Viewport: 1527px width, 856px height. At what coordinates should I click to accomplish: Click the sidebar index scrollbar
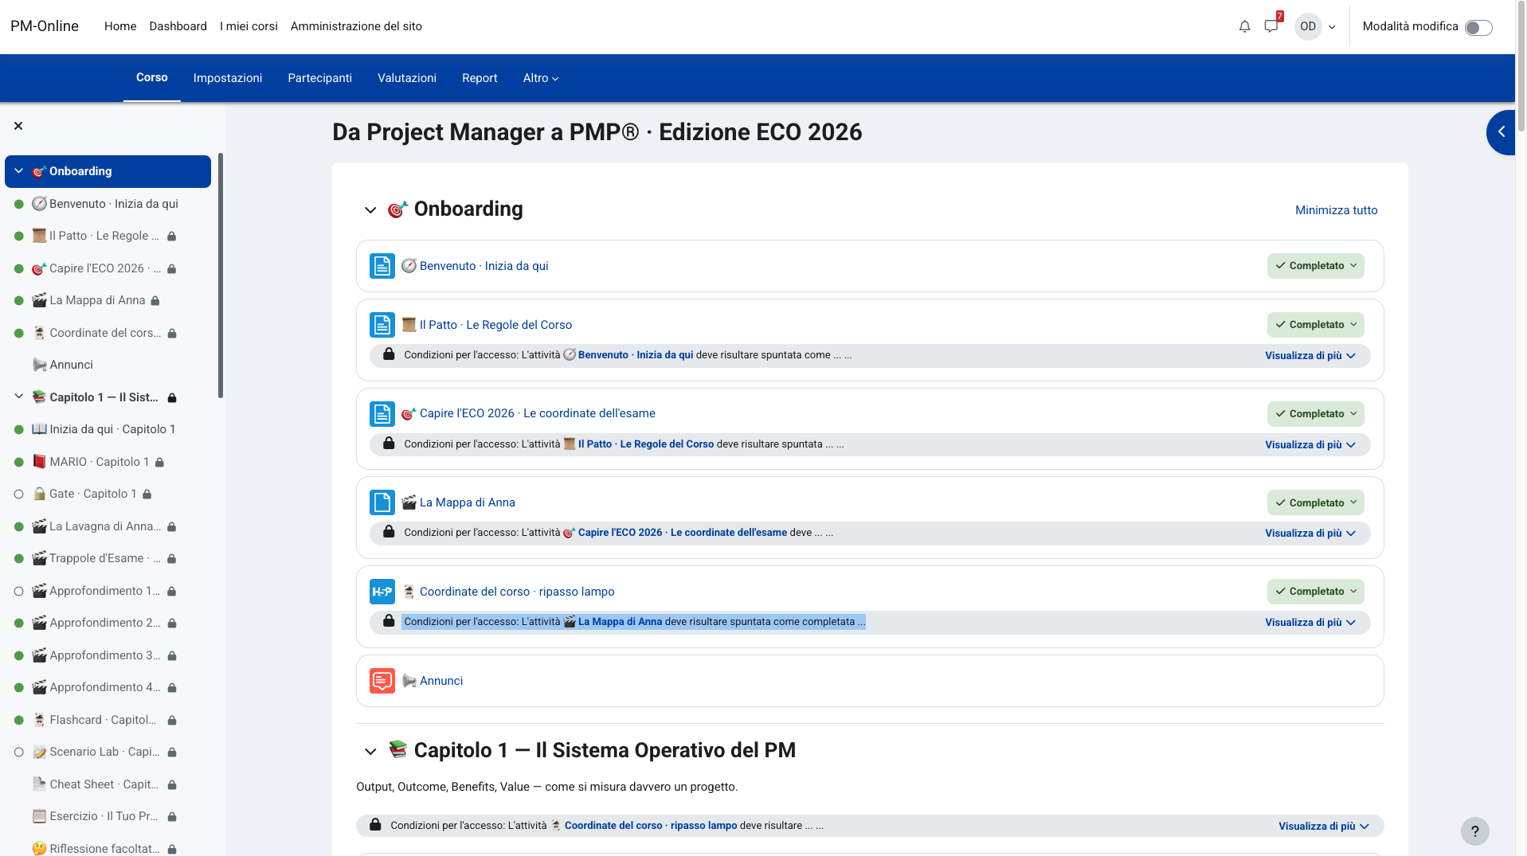[221, 276]
